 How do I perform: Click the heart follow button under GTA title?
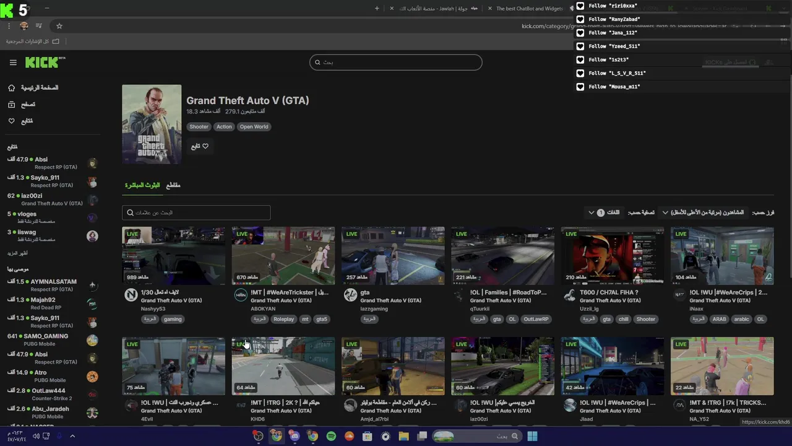click(199, 146)
